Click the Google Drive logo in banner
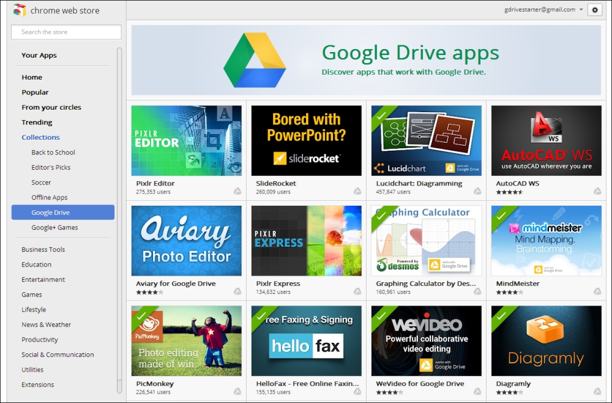The height and width of the screenshot is (403, 612). pyautogui.click(x=255, y=60)
